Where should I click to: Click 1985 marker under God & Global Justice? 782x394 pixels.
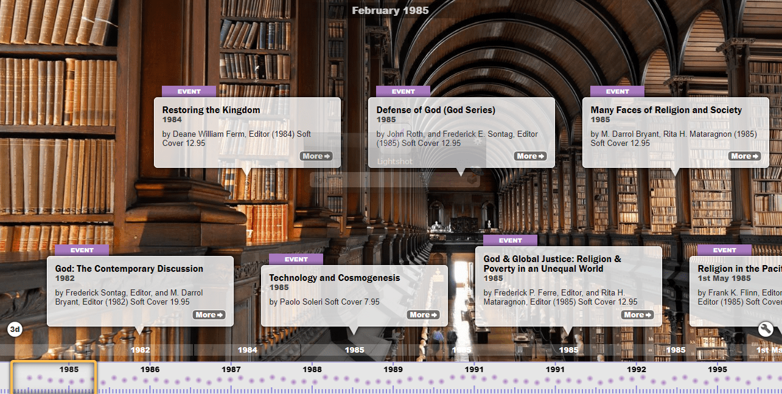[569, 350]
